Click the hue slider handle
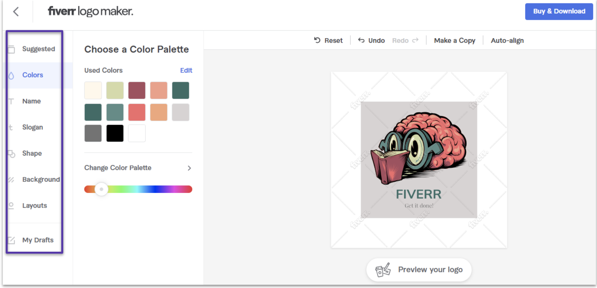The height and width of the screenshot is (288, 597). [x=101, y=189]
